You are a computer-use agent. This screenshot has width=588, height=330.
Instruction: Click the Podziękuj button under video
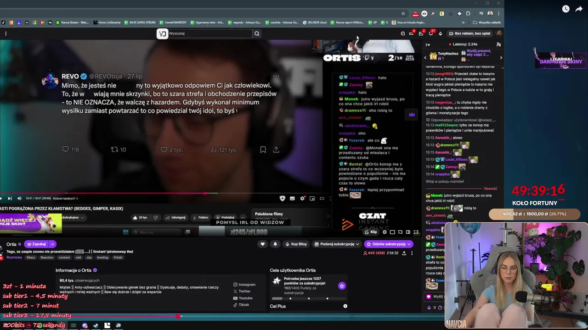click(225, 217)
